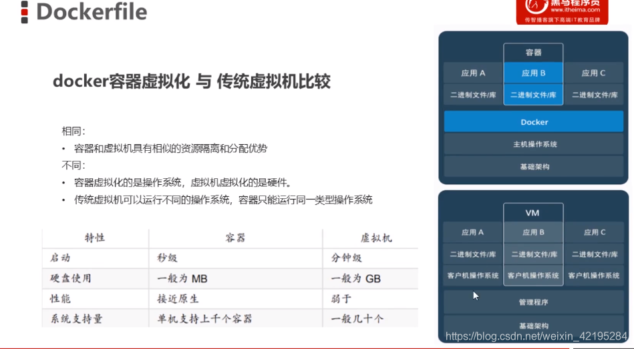Click '应用 C' block in VM diagram
The image size is (634, 349).
[593, 232]
